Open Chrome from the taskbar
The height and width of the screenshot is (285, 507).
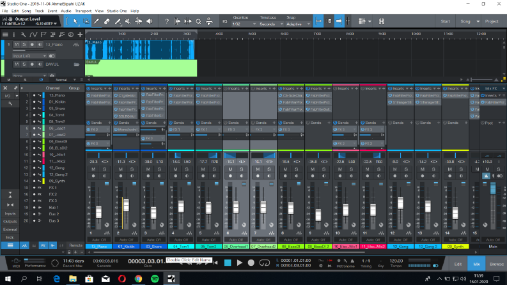tap(138, 279)
